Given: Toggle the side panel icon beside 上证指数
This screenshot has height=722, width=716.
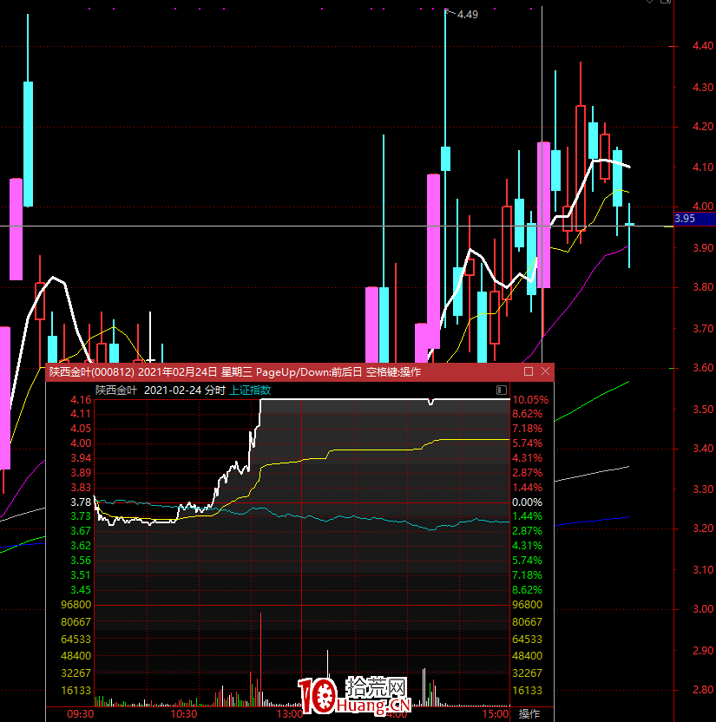Looking at the screenshot, I should tap(502, 390).
